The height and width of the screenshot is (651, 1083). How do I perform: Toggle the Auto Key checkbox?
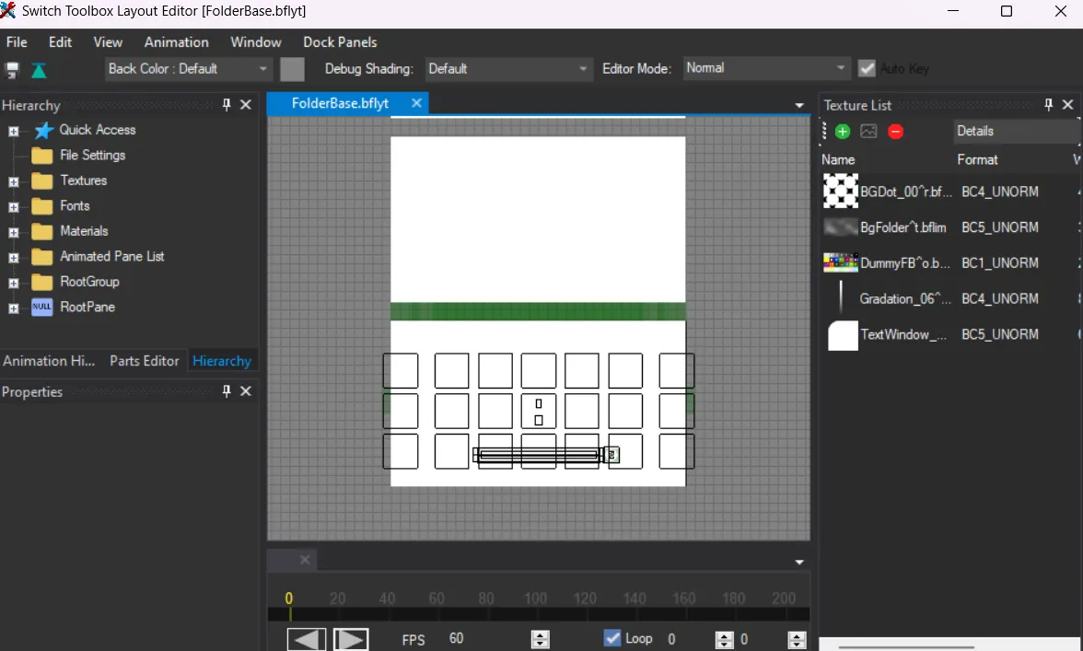coord(867,68)
